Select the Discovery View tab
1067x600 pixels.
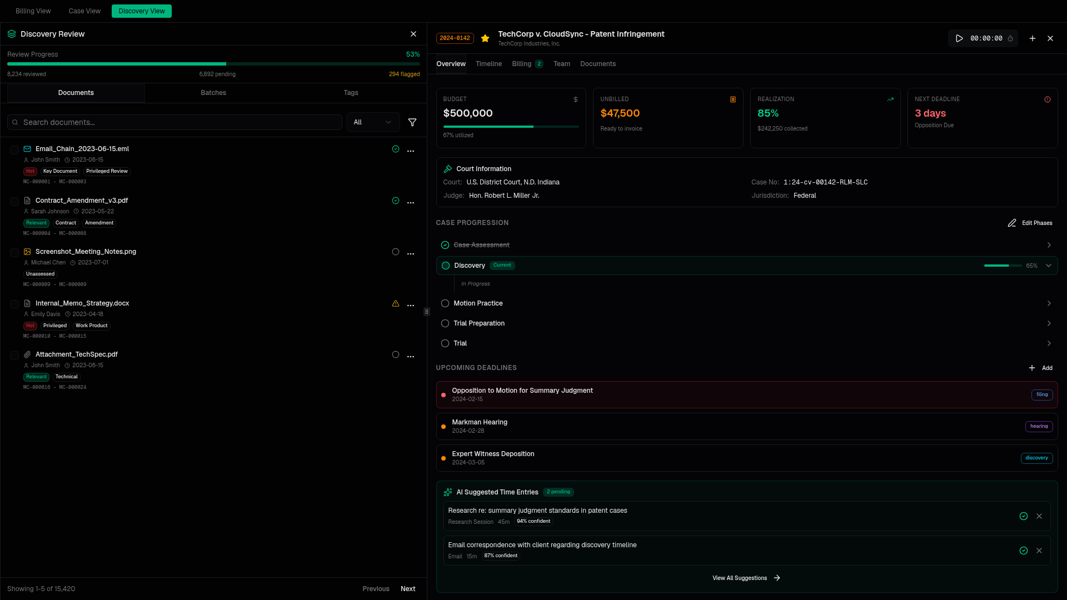142,11
